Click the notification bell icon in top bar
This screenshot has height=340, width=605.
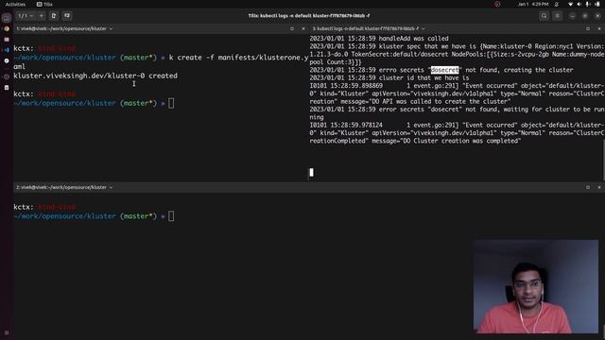[x=557, y=4]
